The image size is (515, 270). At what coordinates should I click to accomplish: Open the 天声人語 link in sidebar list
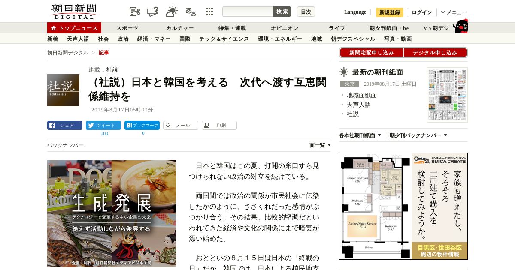[x=359, y=105]
